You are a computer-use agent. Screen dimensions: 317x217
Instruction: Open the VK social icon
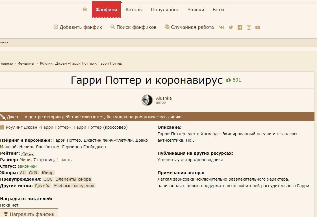222,27
